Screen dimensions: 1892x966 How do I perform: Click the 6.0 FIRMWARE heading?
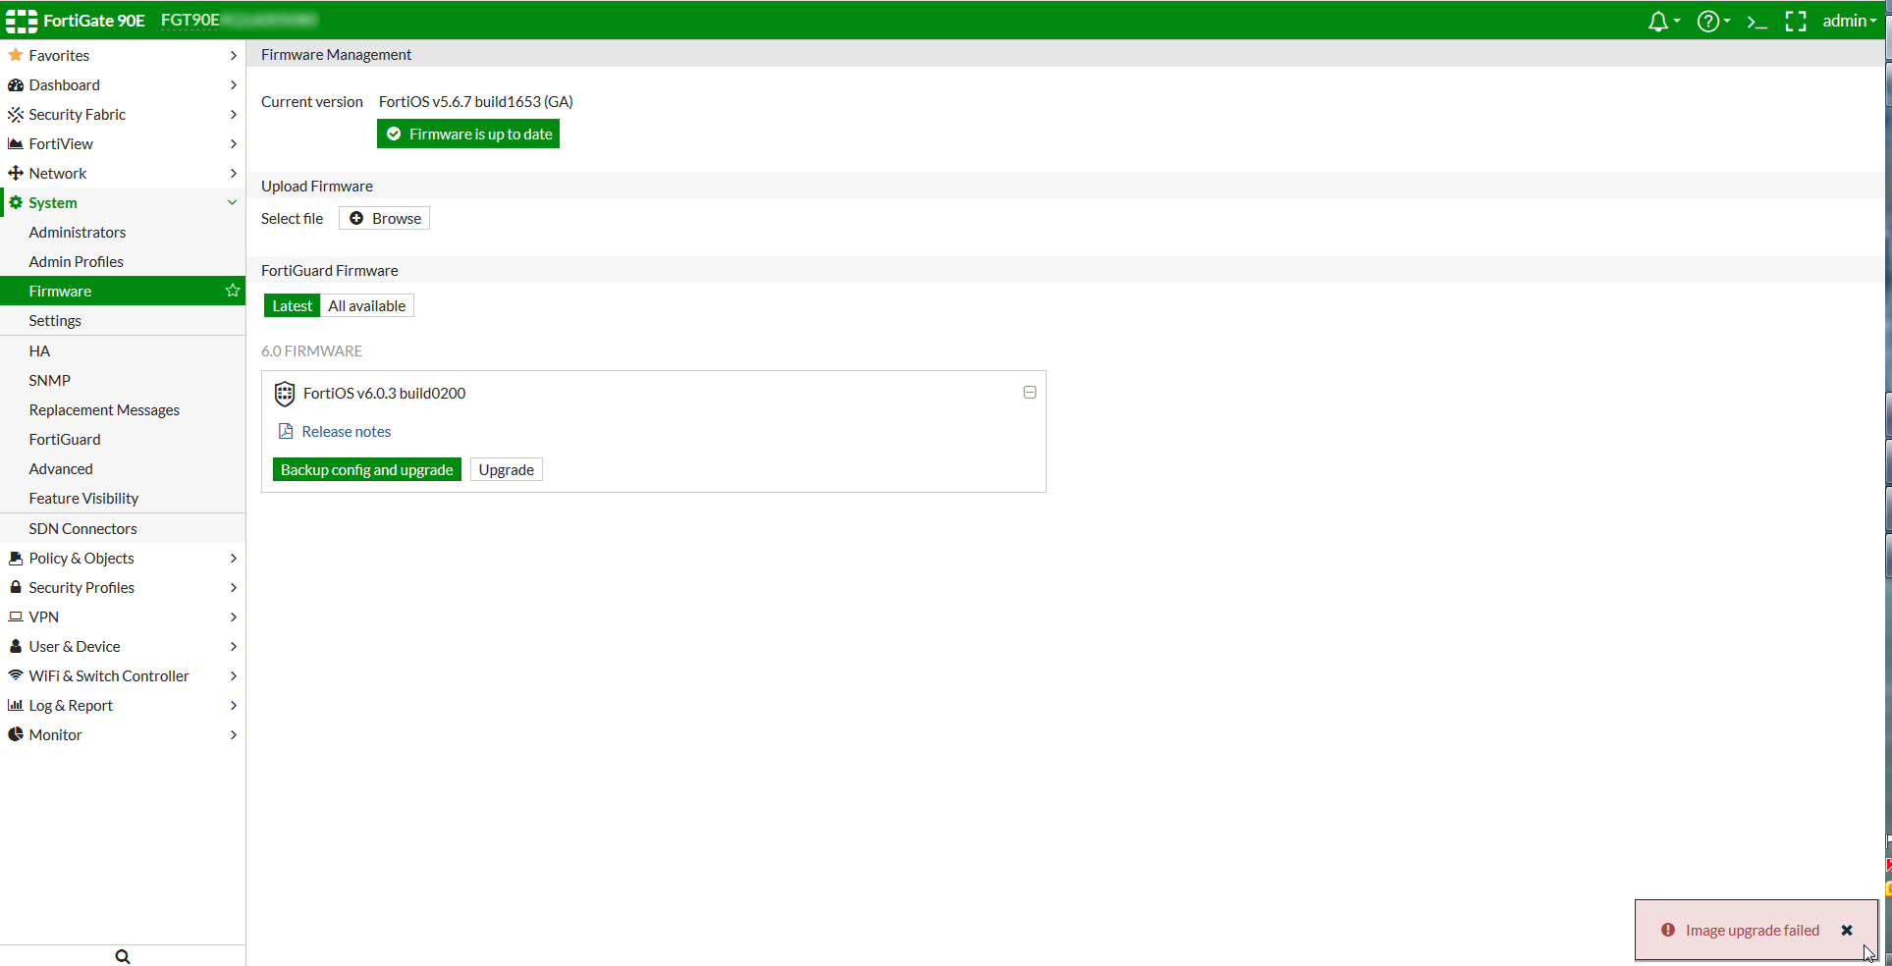coord(312,350)
